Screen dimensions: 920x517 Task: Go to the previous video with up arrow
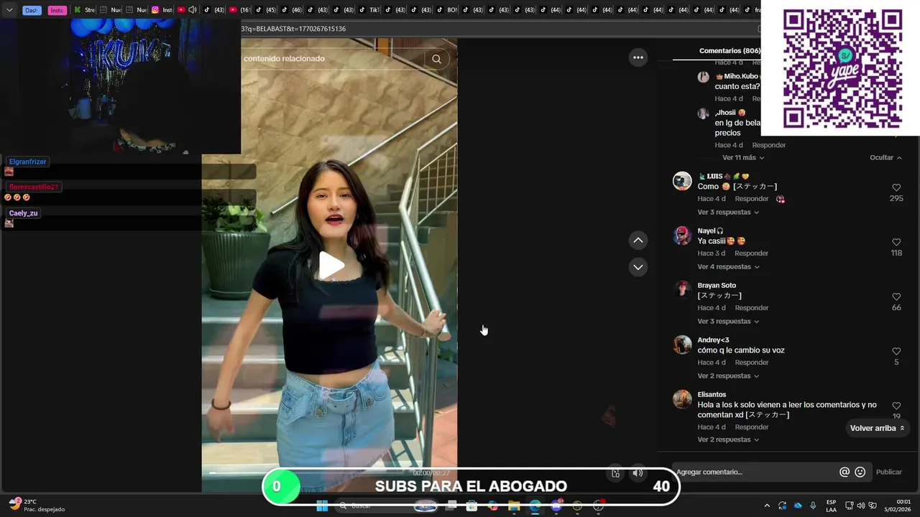tap(638, 240)
